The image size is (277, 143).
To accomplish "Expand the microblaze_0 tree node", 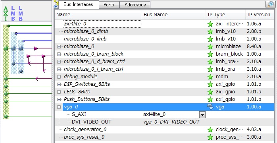I will (x=59, y=46).
